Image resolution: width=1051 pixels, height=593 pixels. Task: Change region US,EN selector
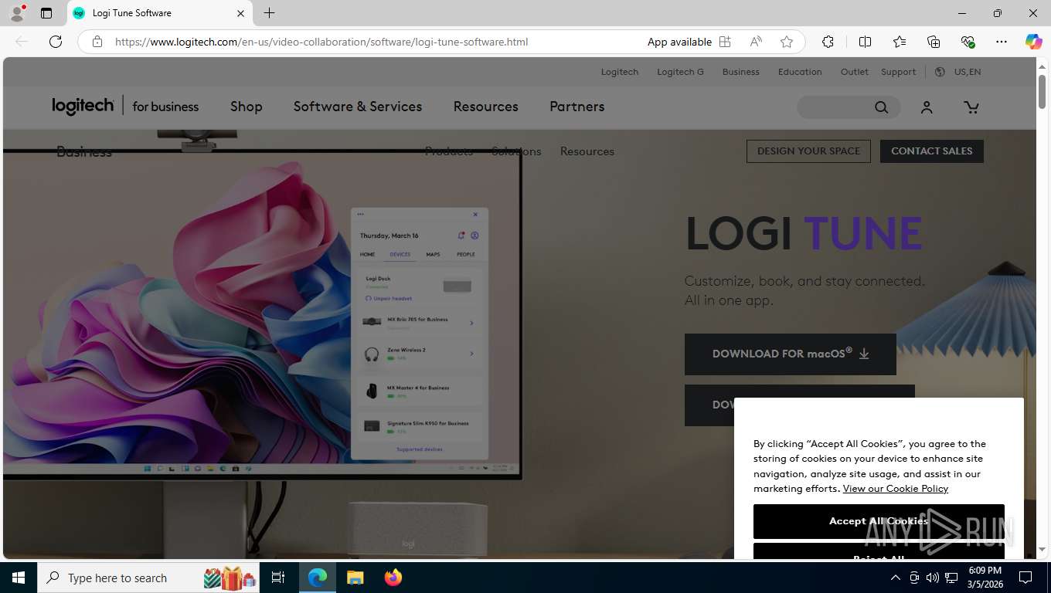[x=958, y=72]
